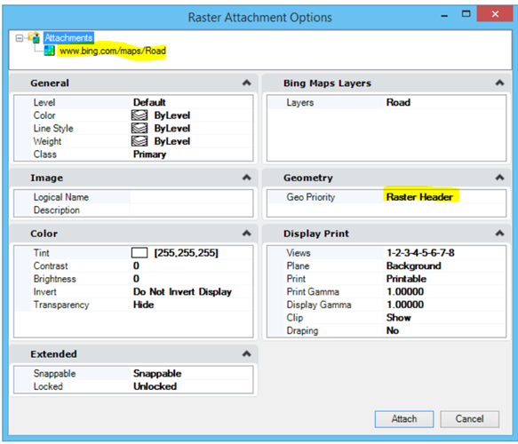518x444 pixels.
Task: Click the ByLevel icon next to Line Style
Action: [139, 128]
